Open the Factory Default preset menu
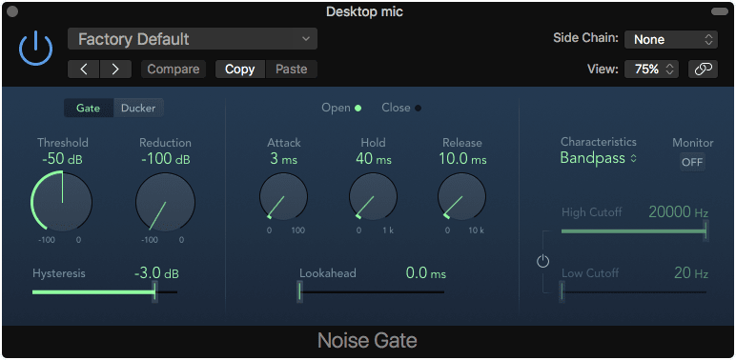The image size is (736, 360). click(x=193, y=39)
